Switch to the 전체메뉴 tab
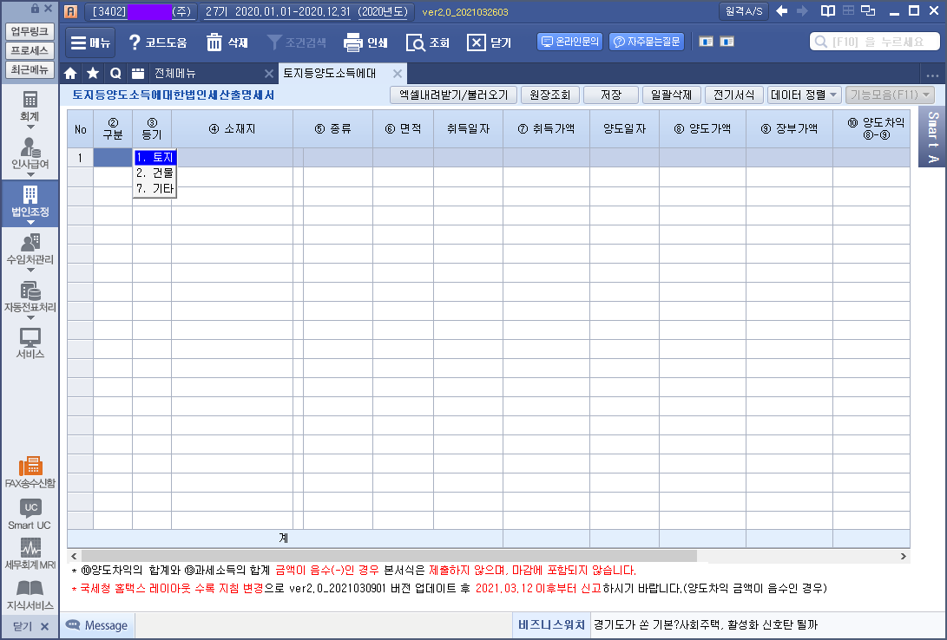 pyautogui.click(x=174, y=74)
